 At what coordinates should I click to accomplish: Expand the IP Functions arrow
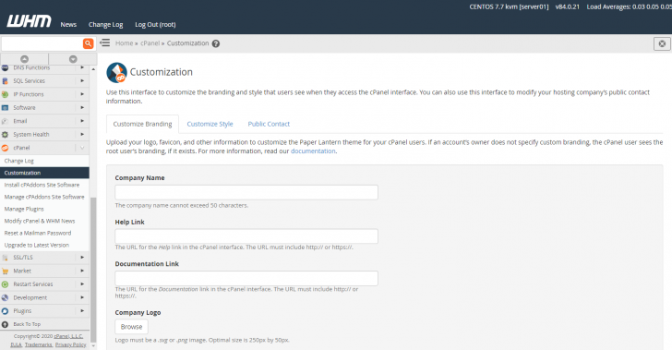click(82, 94)
